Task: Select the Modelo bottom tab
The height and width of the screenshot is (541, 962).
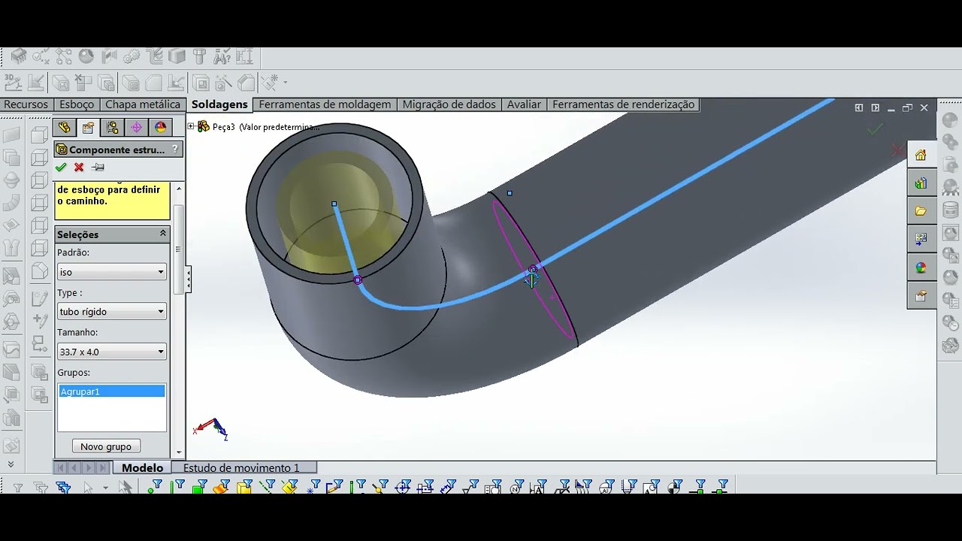Action: point(143,467)
